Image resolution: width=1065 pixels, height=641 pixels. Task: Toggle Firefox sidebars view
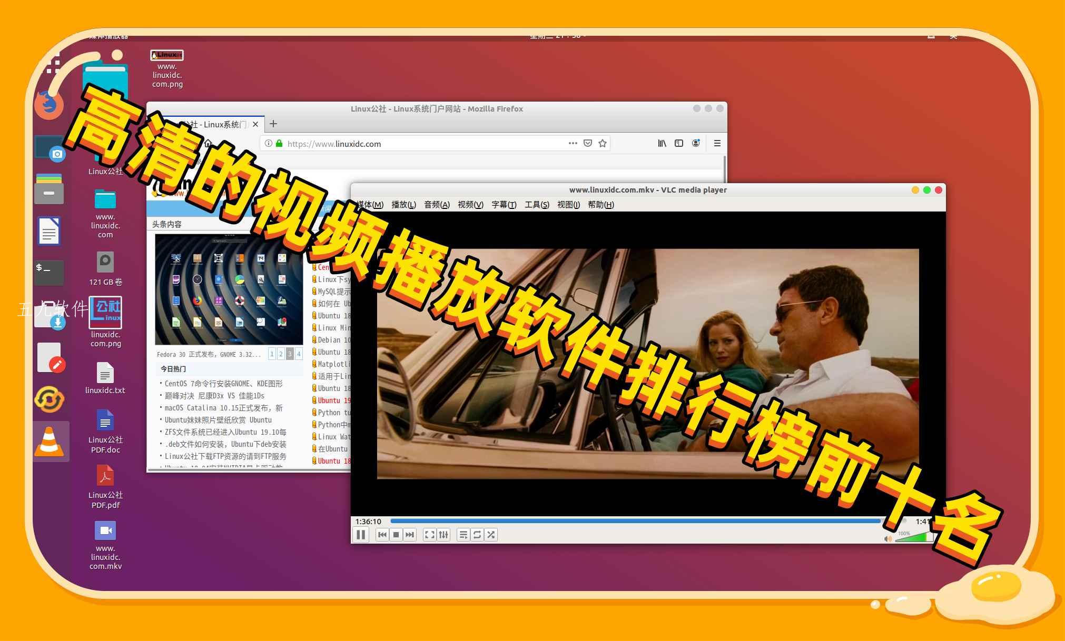679,143
